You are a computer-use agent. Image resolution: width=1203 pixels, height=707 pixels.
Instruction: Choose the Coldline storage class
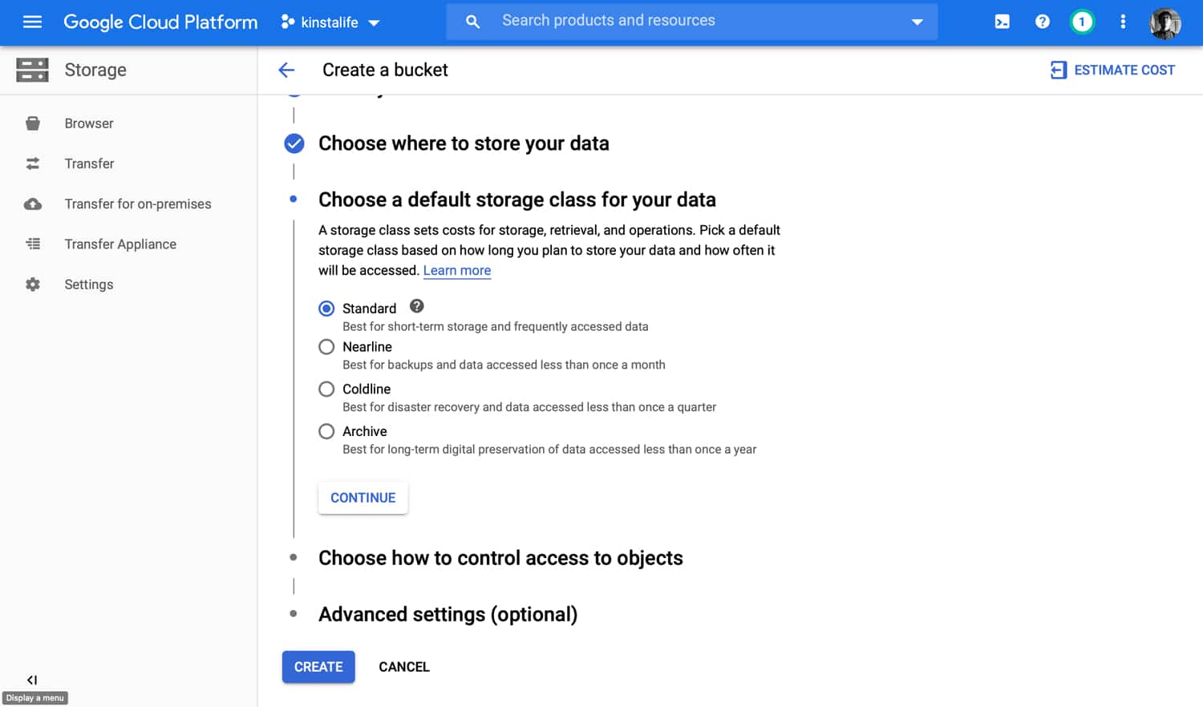326,389
